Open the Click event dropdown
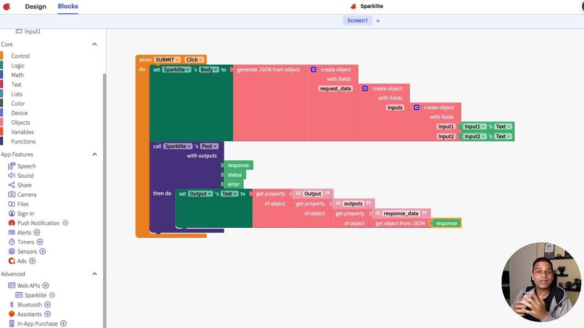Screen dimensions: 584x328 pyautogui.click(x=194, y=60)
